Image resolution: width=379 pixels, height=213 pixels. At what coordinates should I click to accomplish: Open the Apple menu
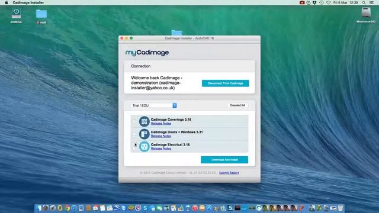(7, 2)
